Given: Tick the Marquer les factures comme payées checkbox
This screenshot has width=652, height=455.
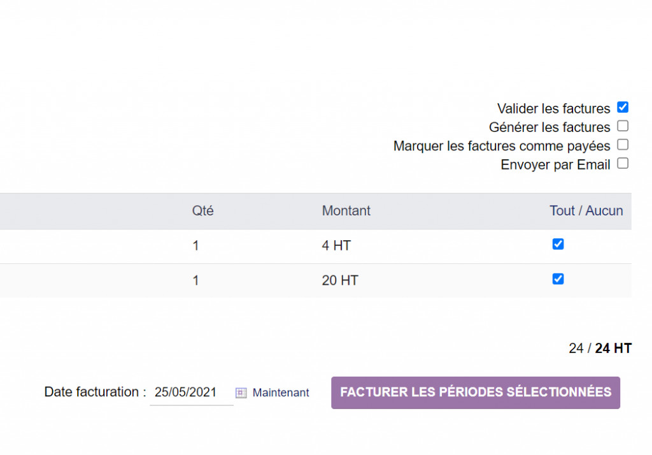Looking at the screenshot, I should click(623, 145).
